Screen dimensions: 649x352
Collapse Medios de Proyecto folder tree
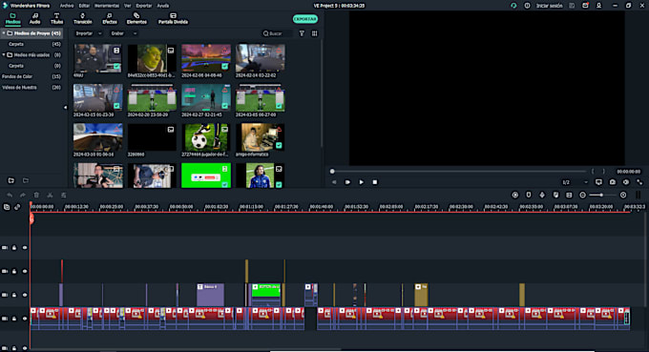pyautogui.click(x=4, y=33)
